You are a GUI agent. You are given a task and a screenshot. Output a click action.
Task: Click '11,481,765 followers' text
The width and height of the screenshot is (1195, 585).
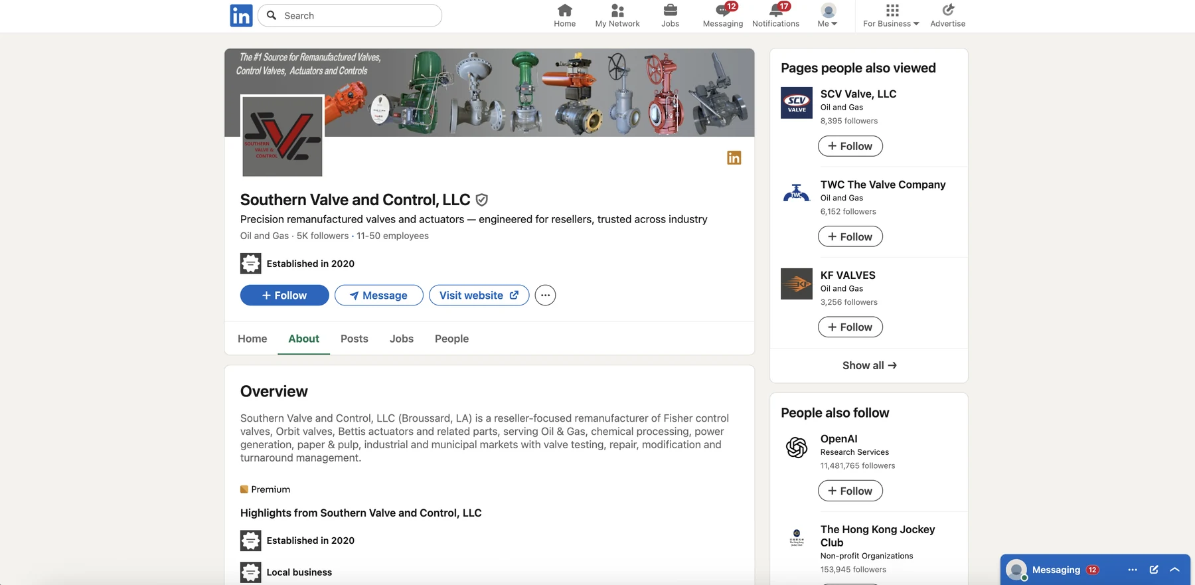(858, 465)
